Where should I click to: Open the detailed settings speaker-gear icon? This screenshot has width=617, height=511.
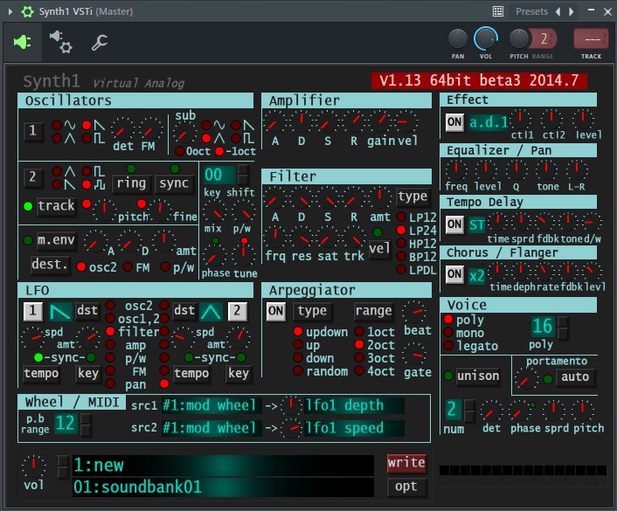[x=60, y=42]
